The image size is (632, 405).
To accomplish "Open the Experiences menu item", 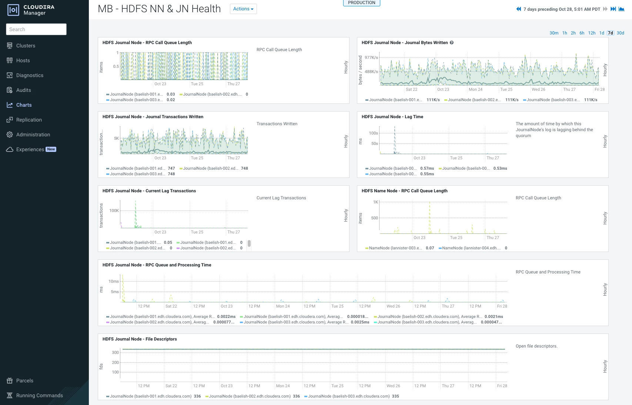I will (31, 149).
